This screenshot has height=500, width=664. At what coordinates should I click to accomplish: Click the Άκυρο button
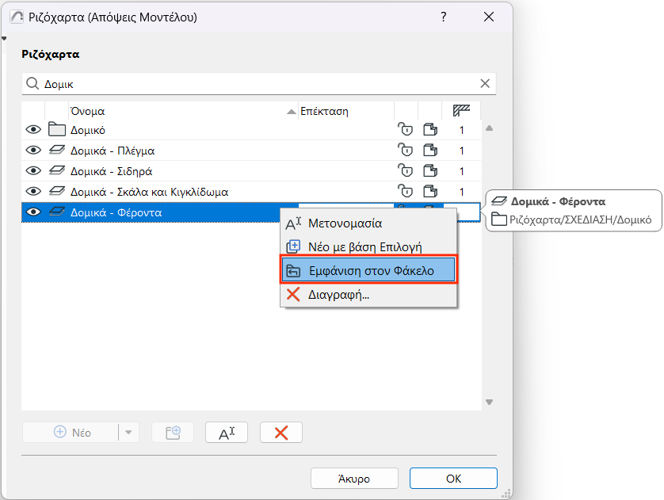pos(354,479)
